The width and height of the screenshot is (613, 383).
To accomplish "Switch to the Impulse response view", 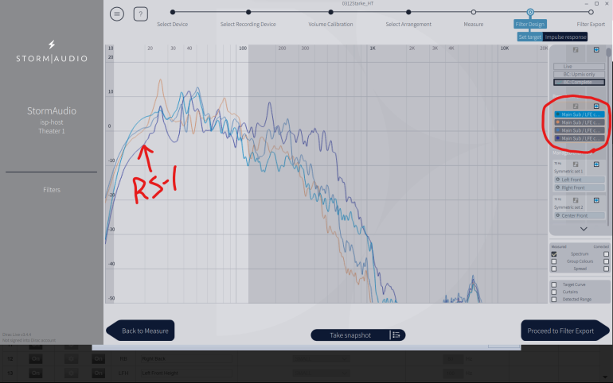I will coord(565,37).
